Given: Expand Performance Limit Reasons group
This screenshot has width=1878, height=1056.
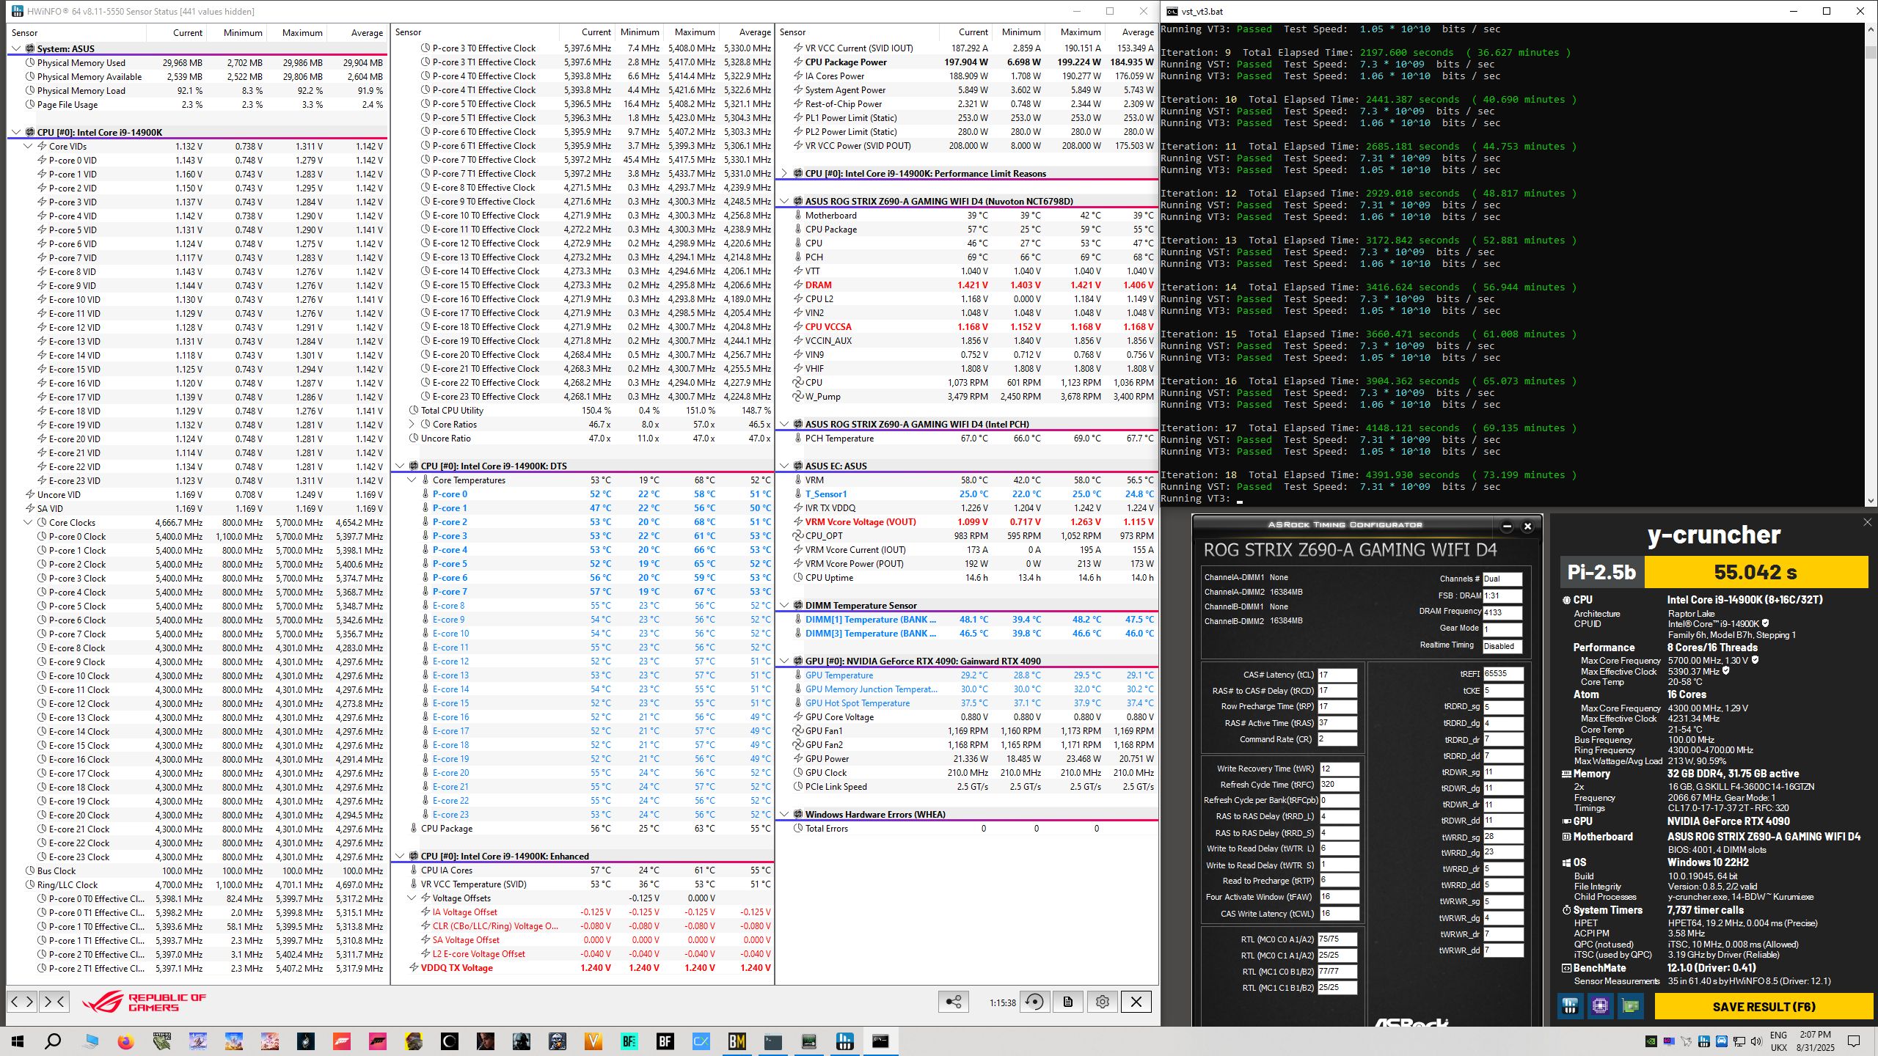Looking at the screenshot, I should click(x=784, y=173).
